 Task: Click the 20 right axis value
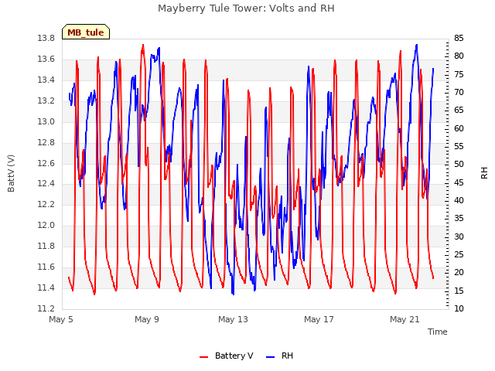coord(459,273)
